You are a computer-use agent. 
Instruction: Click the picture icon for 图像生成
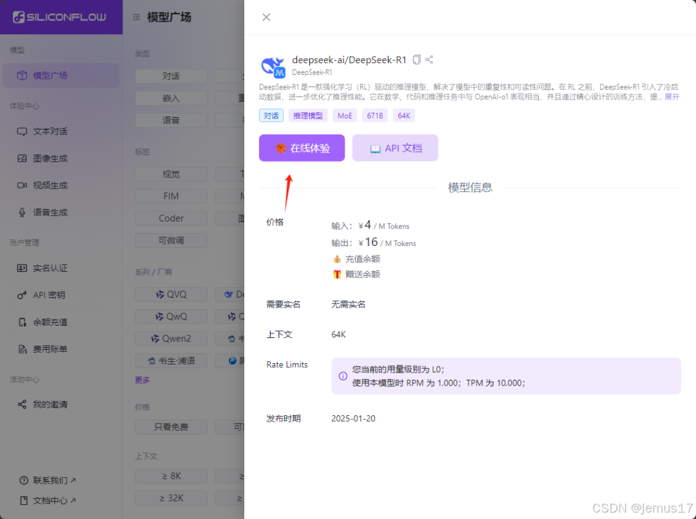tap(22, 158)
